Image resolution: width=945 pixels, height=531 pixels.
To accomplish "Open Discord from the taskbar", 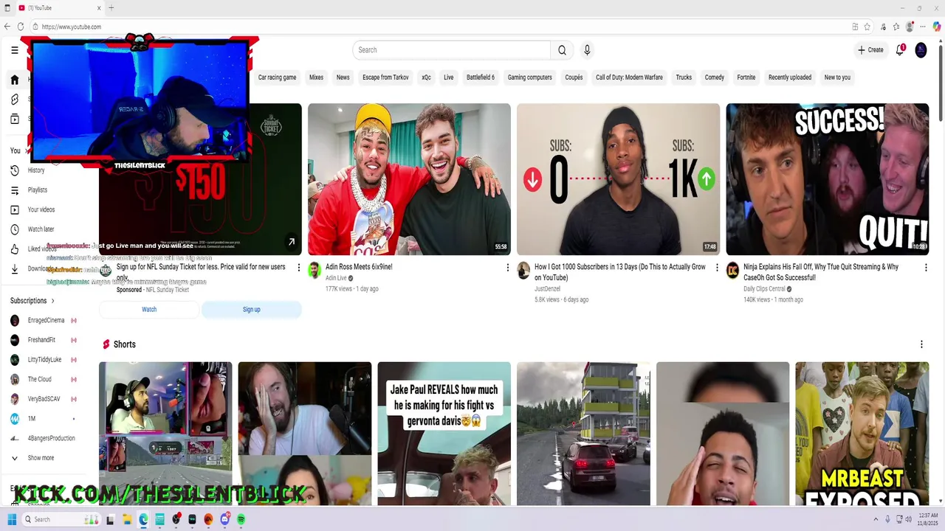I will (225, 519).
